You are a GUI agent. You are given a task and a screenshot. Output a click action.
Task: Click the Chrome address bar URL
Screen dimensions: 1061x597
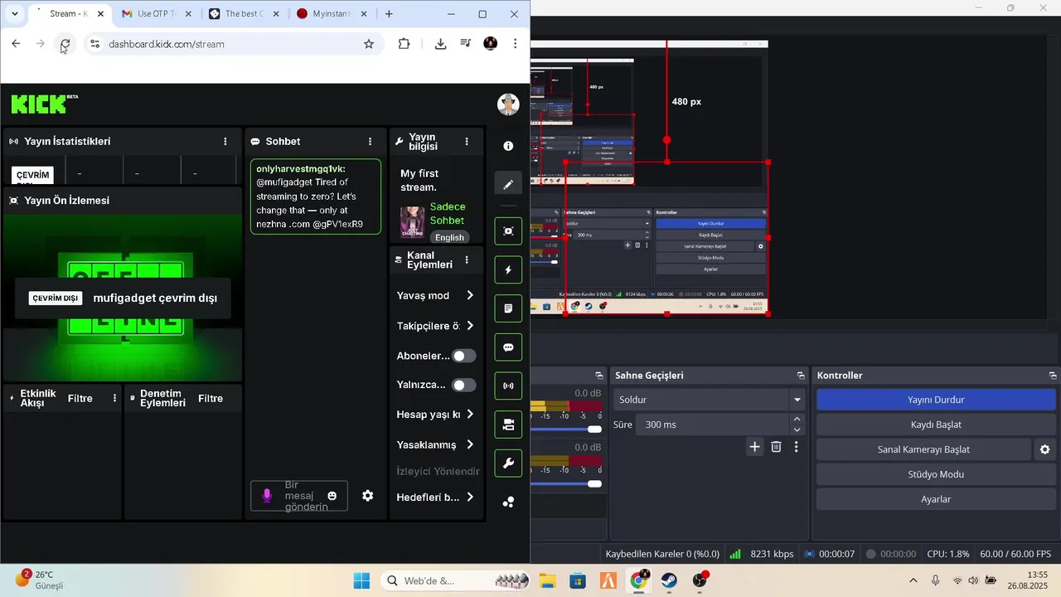click(x=167, y=44)
